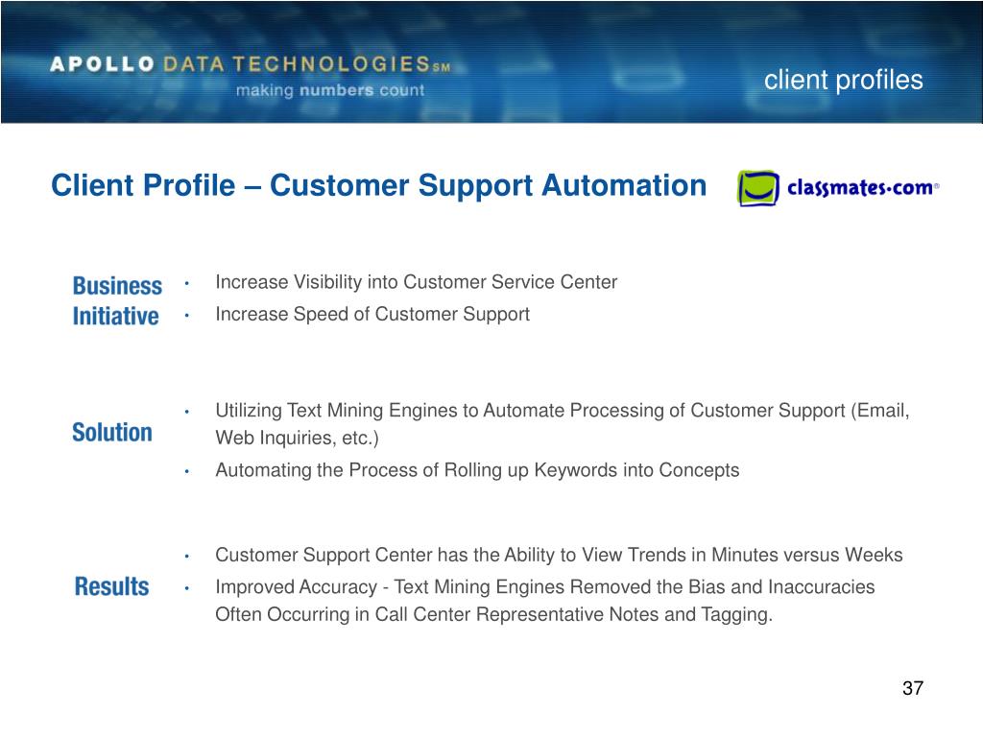Click the 'client profiles' header text
983x737 pixels.
[x=843, y=80]
